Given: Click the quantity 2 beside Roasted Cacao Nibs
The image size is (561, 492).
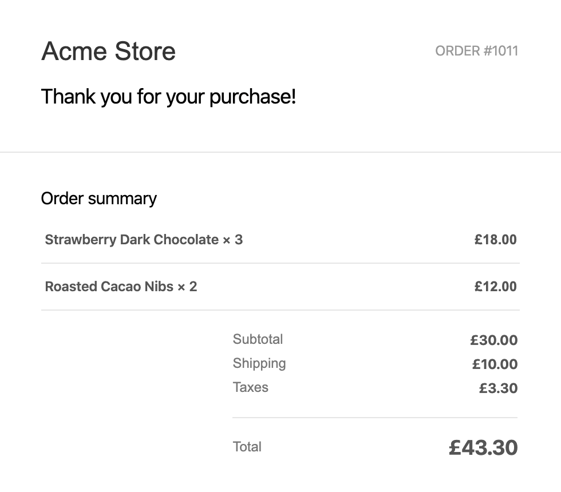Looking at the screenshot, I should (x=193, y=287).
